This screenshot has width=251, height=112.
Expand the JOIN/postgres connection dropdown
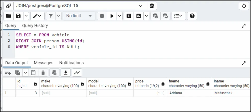coord(141,6)
